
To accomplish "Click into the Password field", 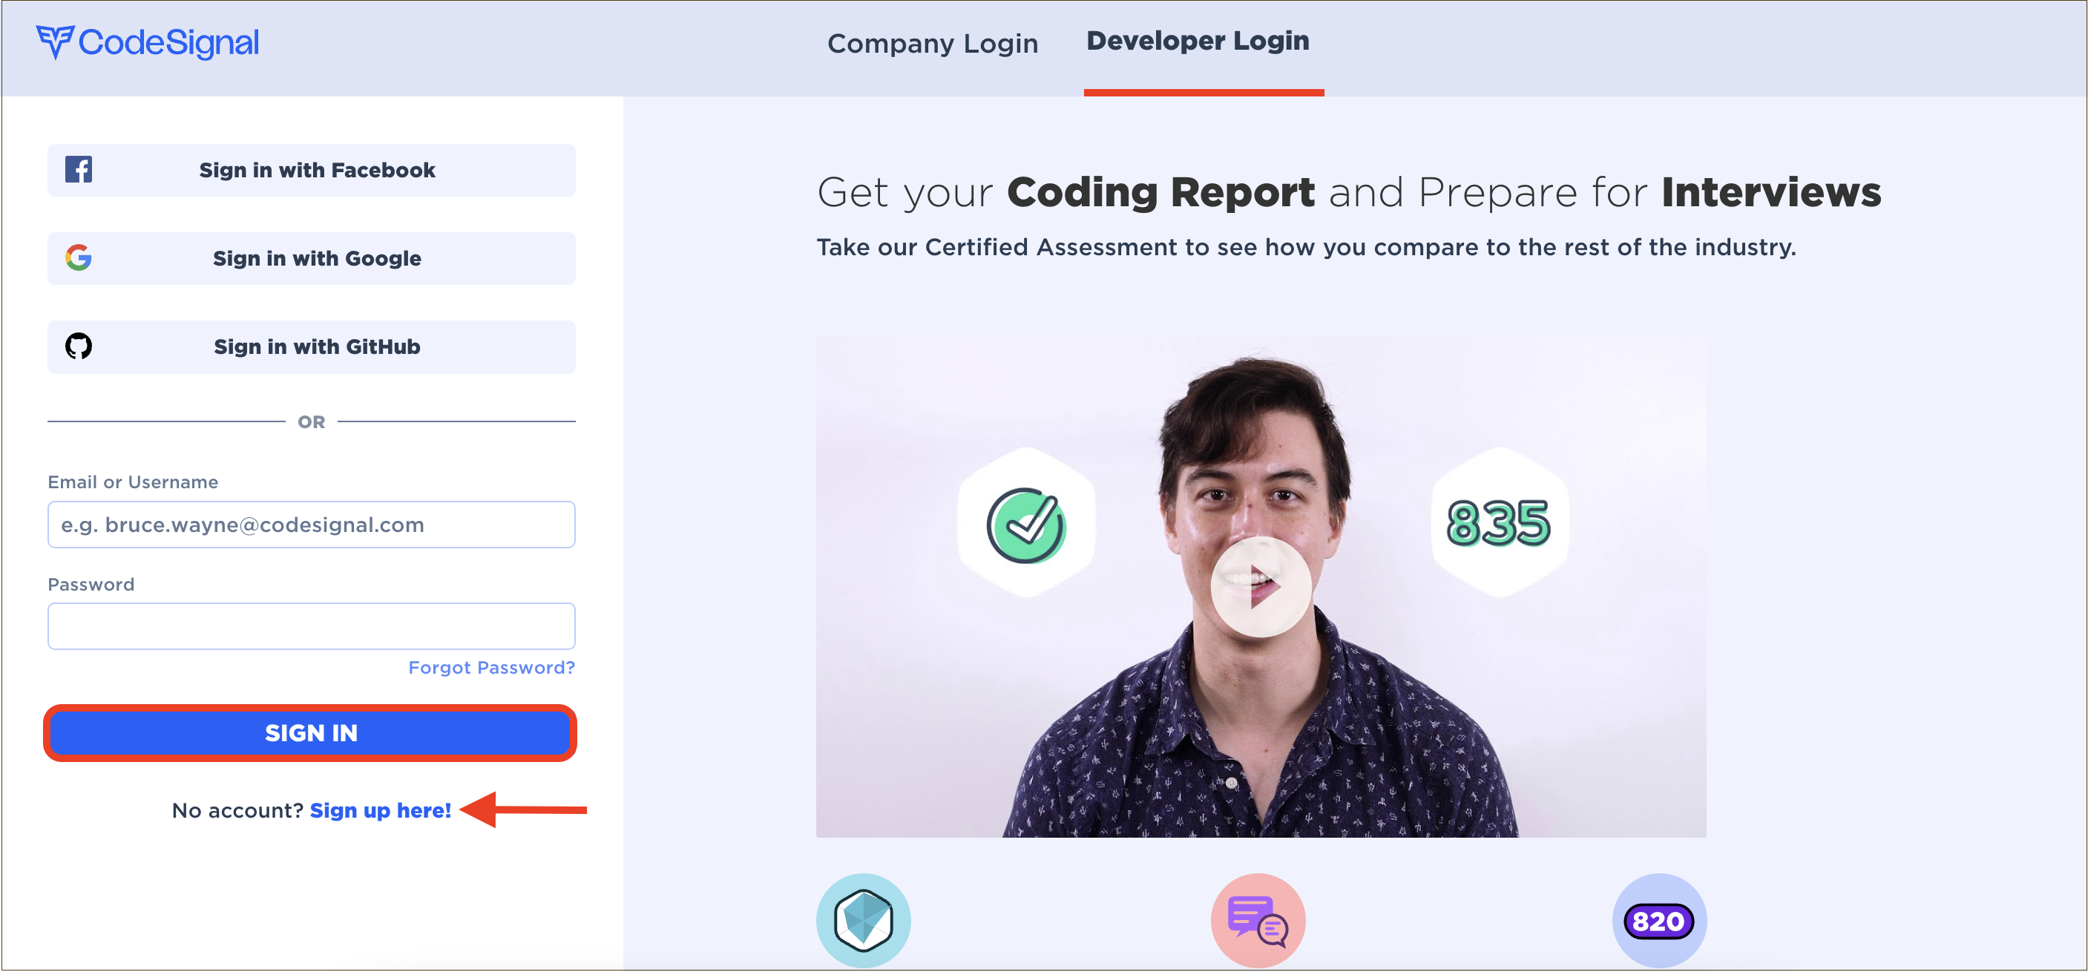I will coord(311,625).
